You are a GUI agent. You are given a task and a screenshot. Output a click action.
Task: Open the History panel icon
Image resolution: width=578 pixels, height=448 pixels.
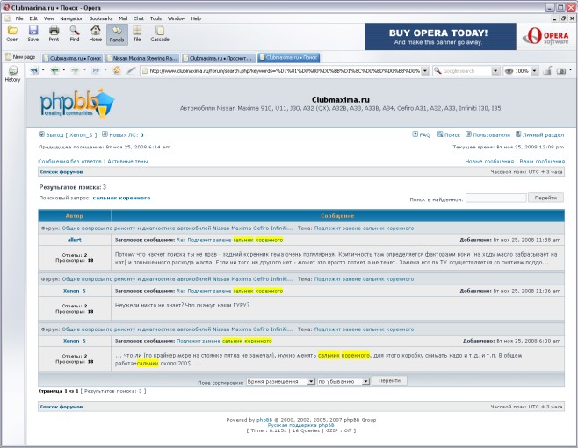tap(12, 74)
